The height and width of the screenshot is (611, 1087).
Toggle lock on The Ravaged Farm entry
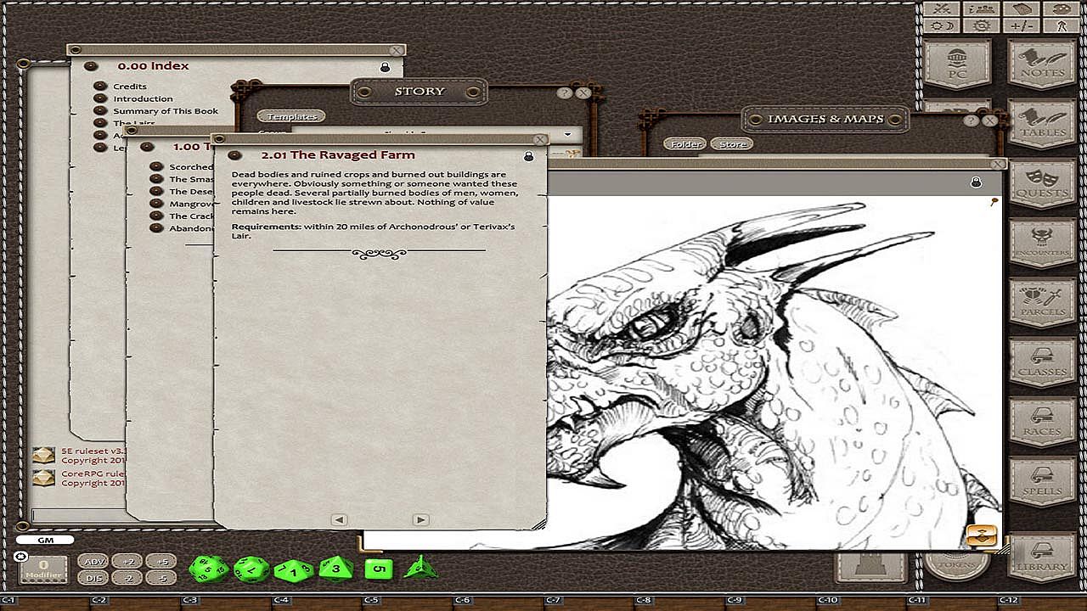(x=529, y=156)
